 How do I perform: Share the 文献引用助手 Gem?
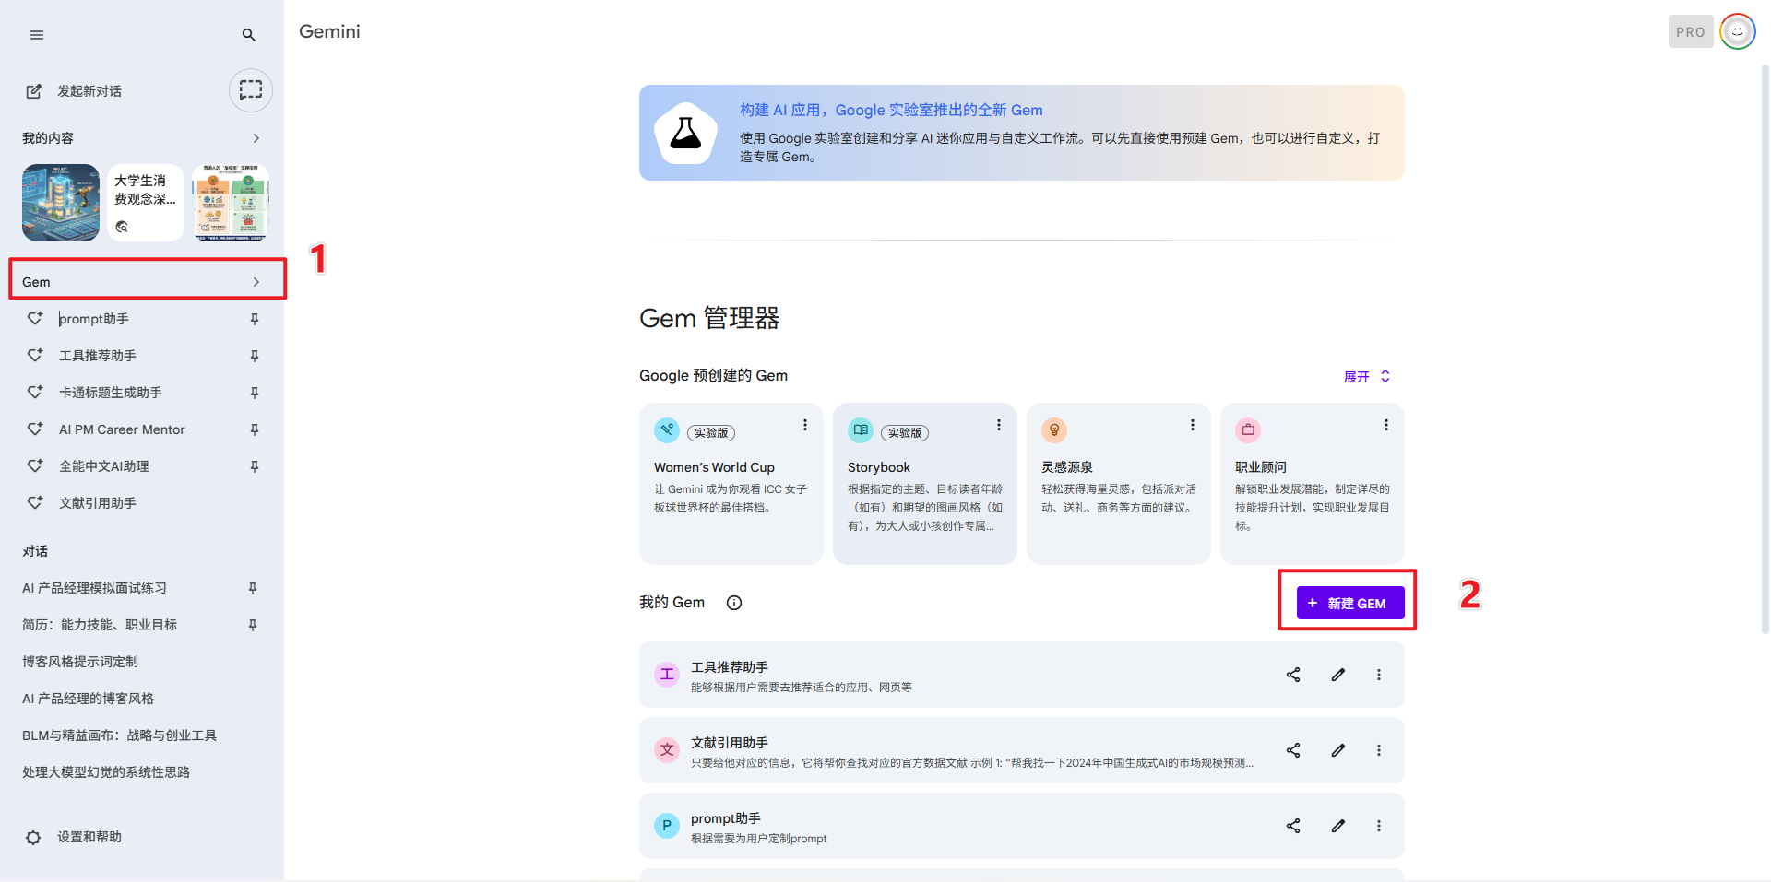click(1293, 750)
